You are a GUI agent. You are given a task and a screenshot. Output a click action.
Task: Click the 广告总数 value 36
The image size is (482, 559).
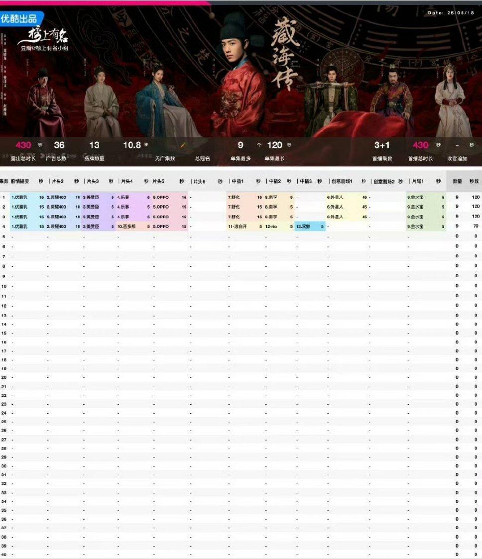click(59, 145)
